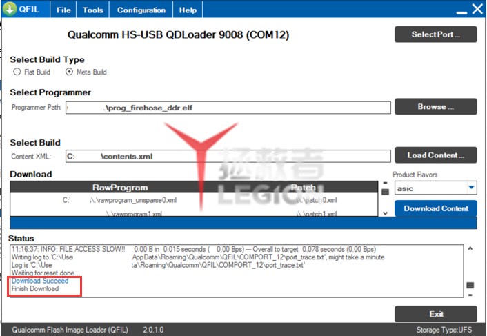Open the Tools menu
The height and width of the screenshot is (336, 487).
click(92, 10)
